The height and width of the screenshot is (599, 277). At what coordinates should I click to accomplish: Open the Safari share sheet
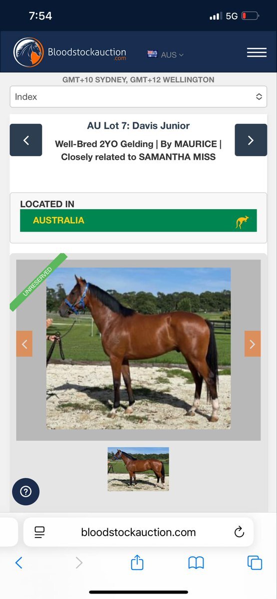pyautogui.click(x=137, y=563)
